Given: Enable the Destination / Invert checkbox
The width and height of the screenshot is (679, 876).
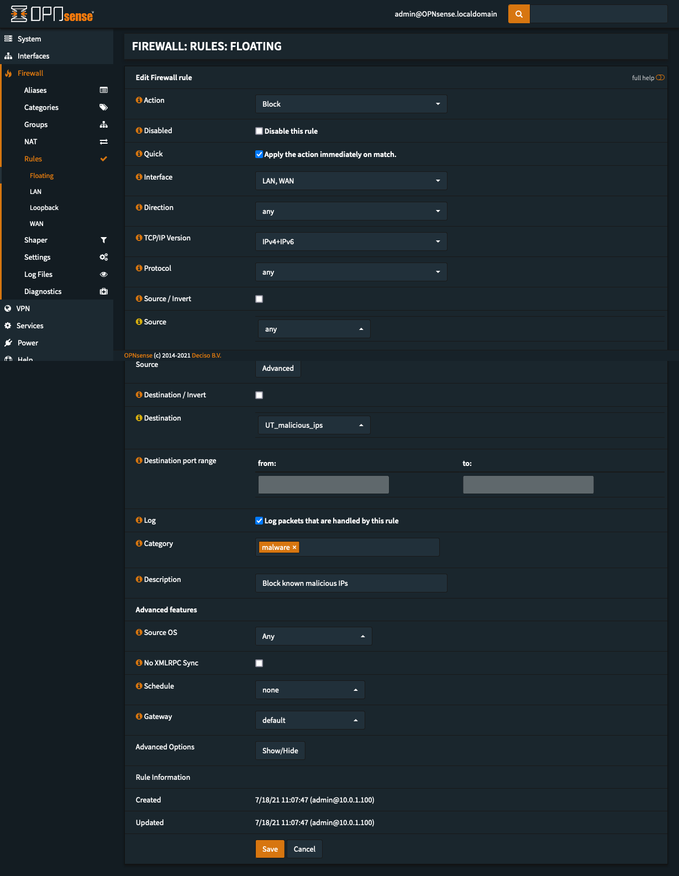Looking at the screenshot, I should 259,395.
